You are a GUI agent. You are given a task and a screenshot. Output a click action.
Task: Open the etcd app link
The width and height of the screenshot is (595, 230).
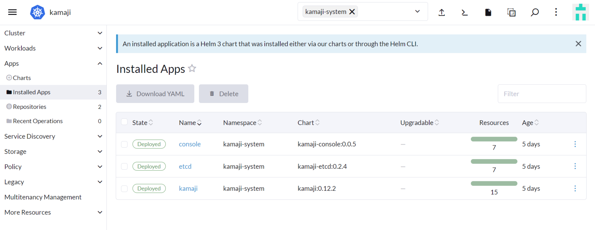[185, 166]
